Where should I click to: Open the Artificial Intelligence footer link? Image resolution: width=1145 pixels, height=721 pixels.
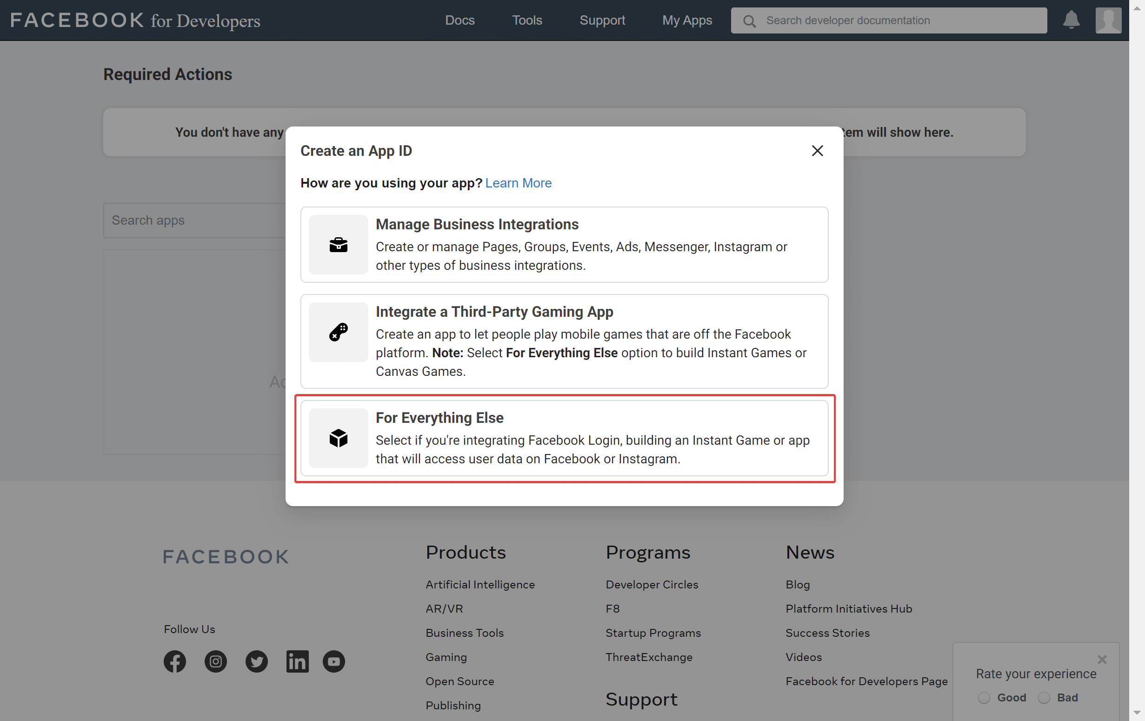tap(480, 584)
